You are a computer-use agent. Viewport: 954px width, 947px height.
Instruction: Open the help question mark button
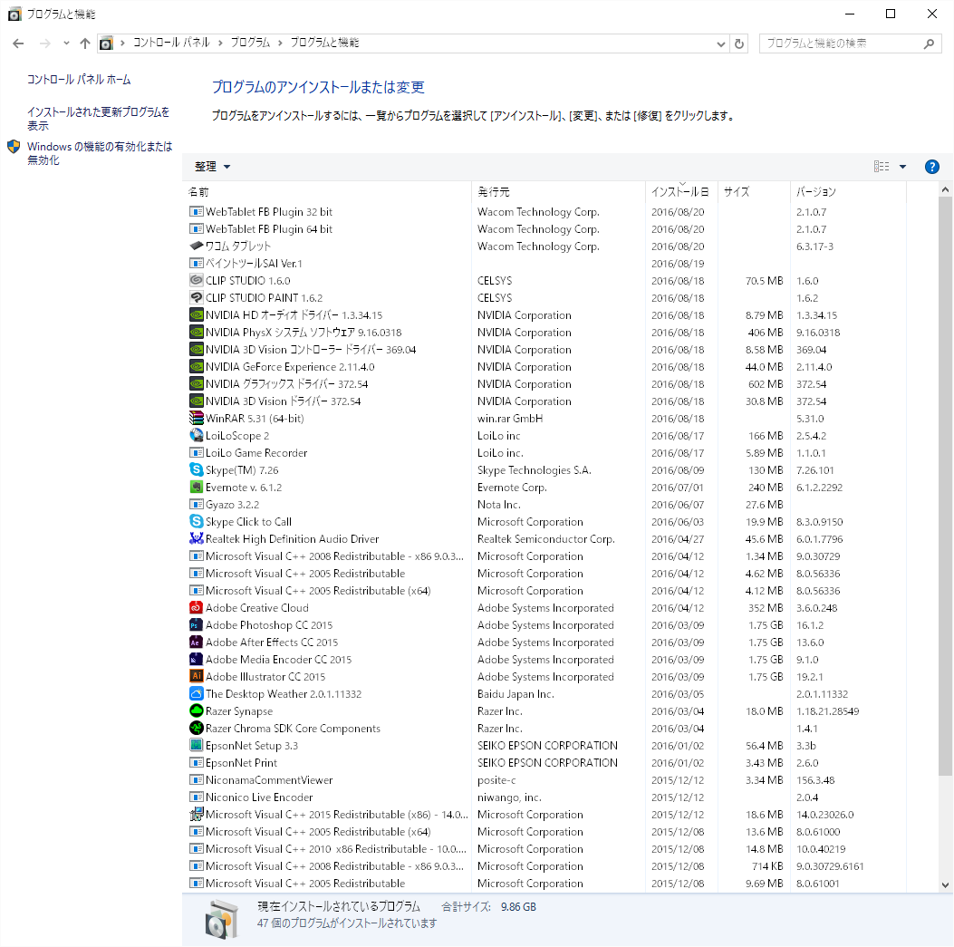coord(931,167)
